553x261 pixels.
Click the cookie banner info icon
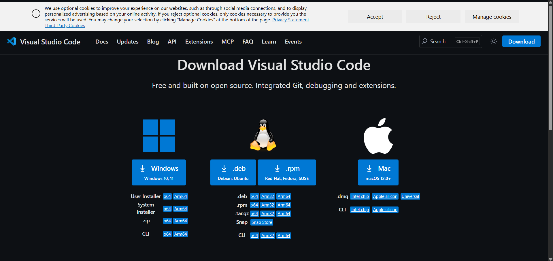tap(36, 14)
